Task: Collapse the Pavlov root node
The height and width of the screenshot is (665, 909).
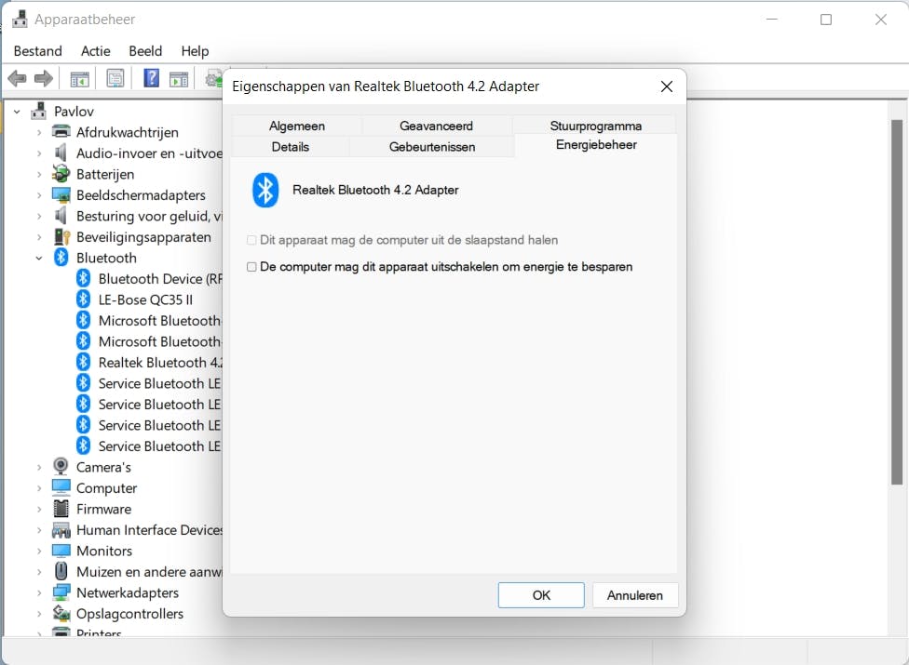Action: point(18,111)
